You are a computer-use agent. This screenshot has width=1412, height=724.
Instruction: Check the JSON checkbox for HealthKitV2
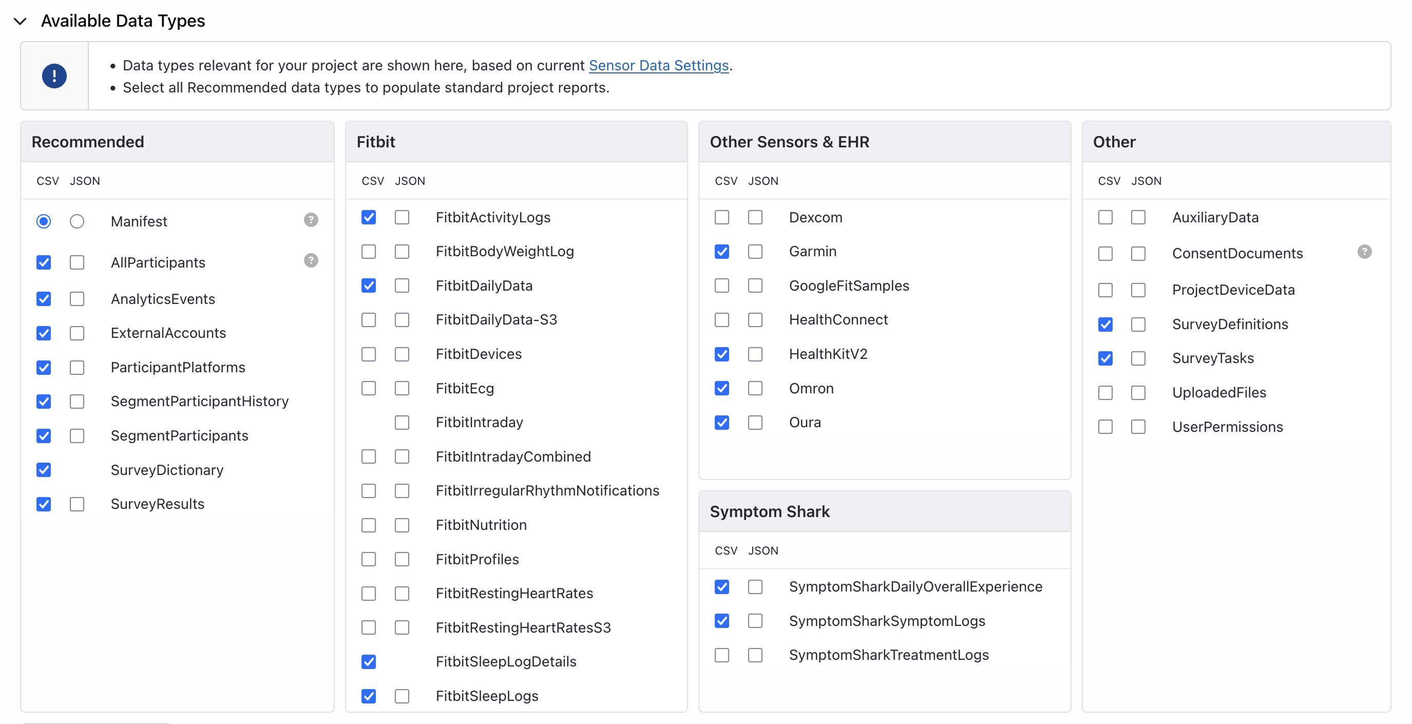coord(755,354)
